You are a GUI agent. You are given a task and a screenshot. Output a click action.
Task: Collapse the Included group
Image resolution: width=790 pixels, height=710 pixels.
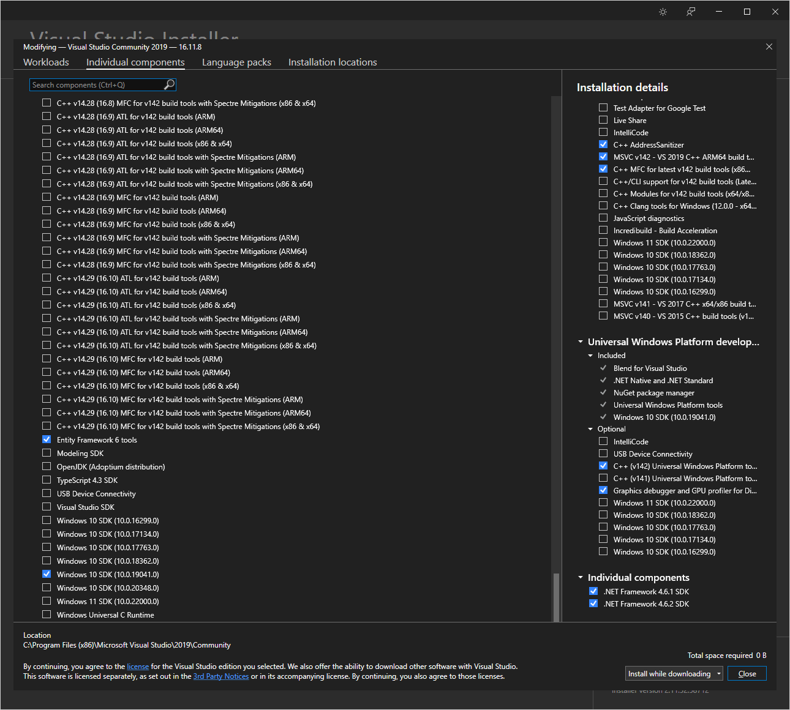pyautogui.click(x=590, y=356)
